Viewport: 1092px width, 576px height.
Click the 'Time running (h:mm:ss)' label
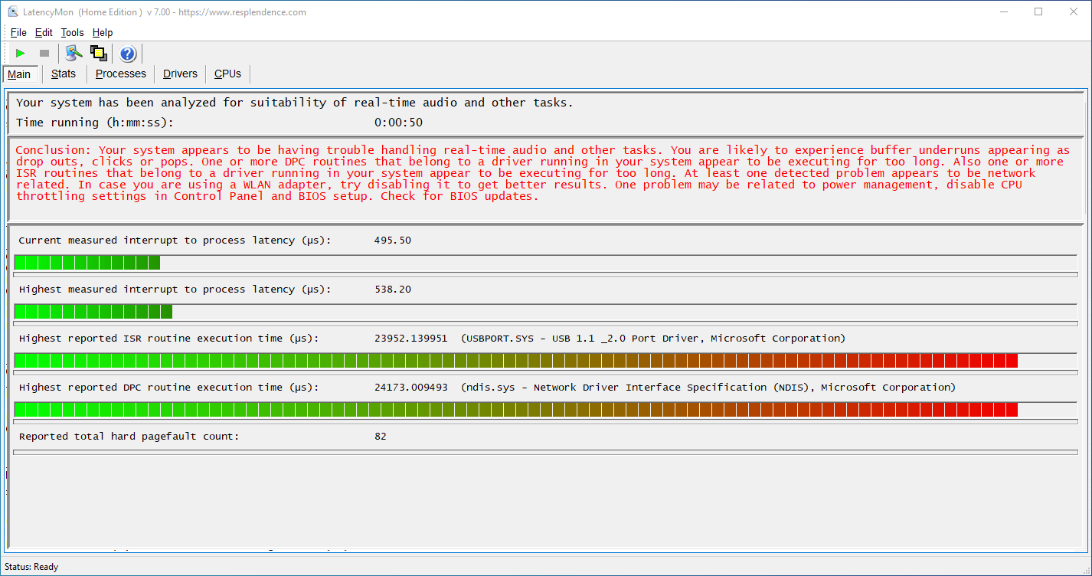click(95, 123)
